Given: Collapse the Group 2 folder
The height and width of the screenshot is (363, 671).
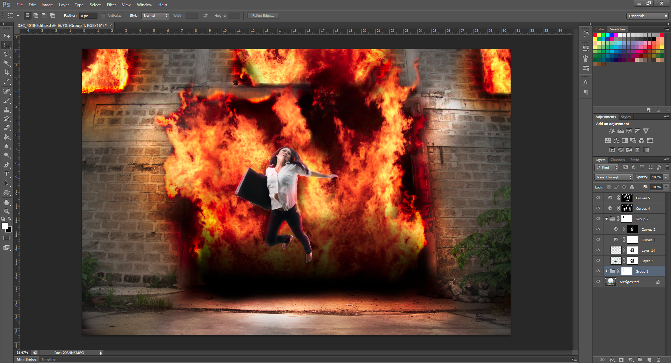Looking at the screenshot, I should tap(606, 219).
